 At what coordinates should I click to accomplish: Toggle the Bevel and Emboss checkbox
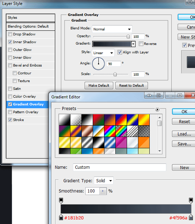click(x=10, y=65)
